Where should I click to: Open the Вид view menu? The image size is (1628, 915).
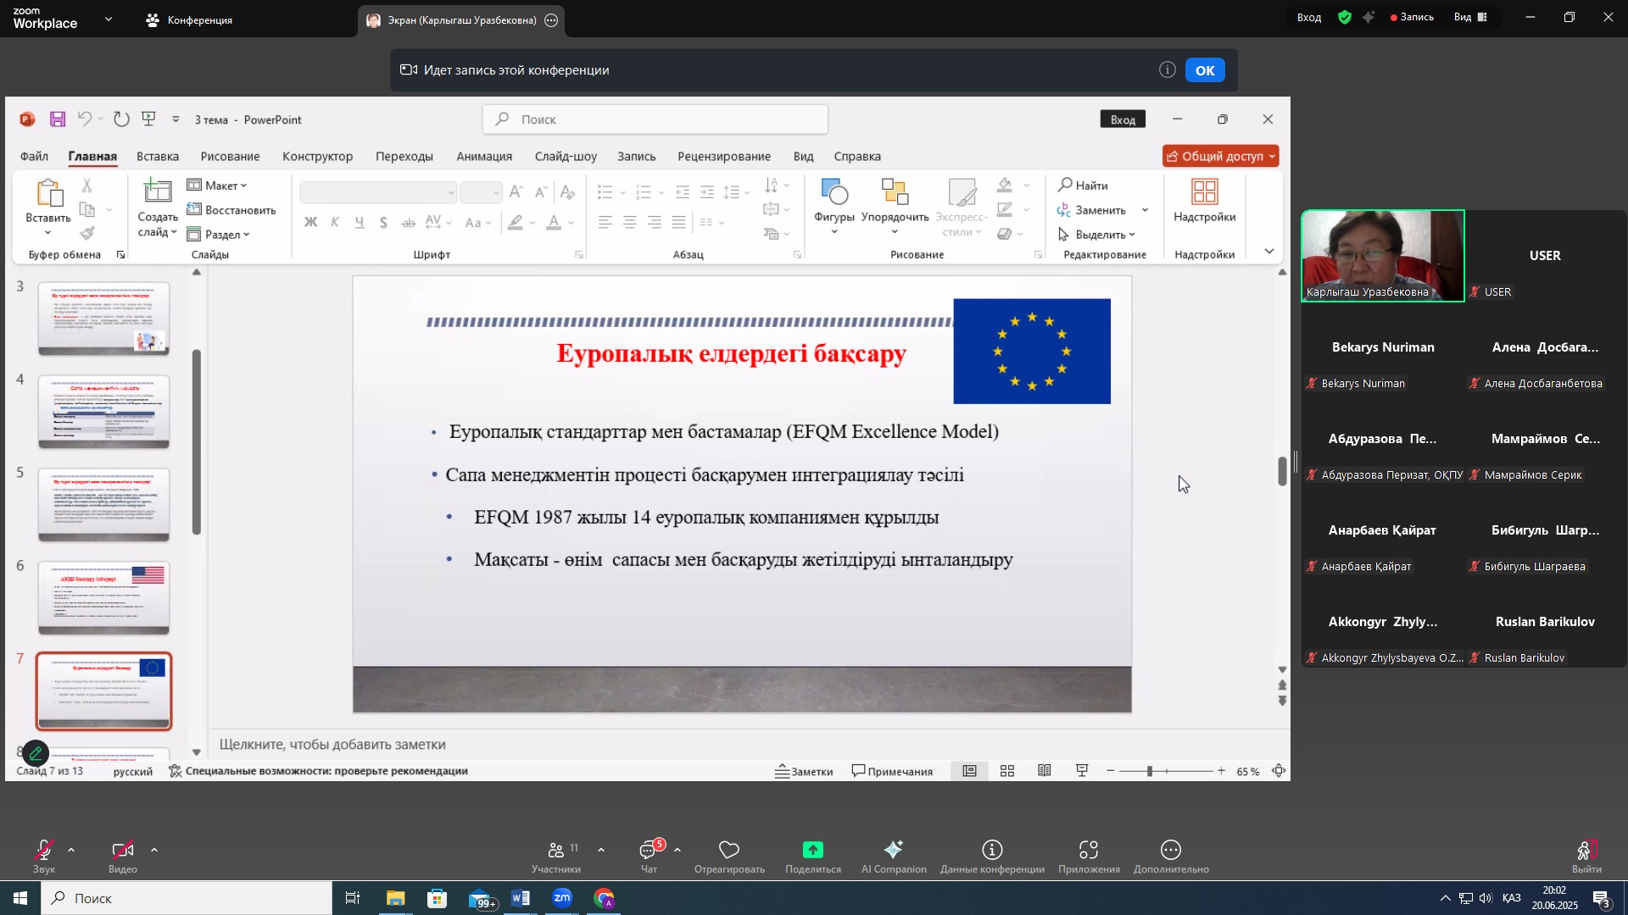(x=1470, y=17)
